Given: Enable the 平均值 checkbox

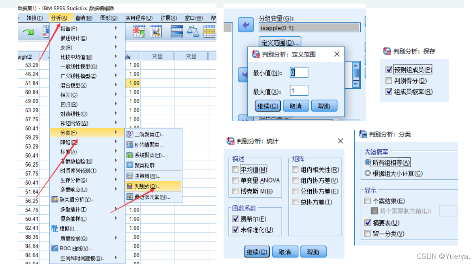Looking at the screenshot, I should pos(235,169).
